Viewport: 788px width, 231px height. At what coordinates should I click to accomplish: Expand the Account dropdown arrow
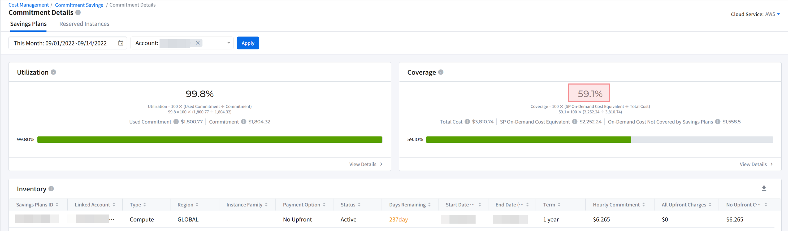tap(228, 43)
